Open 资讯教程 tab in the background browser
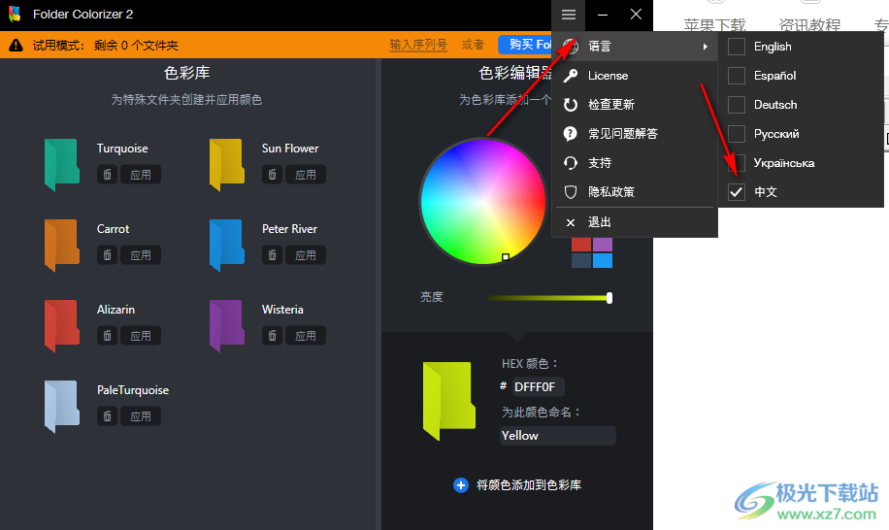 point(809,25)
